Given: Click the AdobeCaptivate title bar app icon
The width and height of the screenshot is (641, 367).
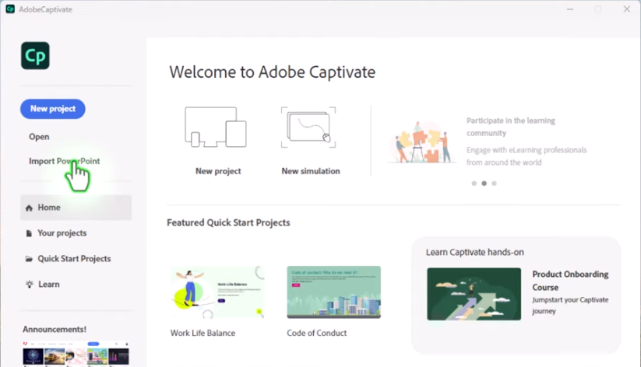Looking at the screenshot, I should (10, 9).
